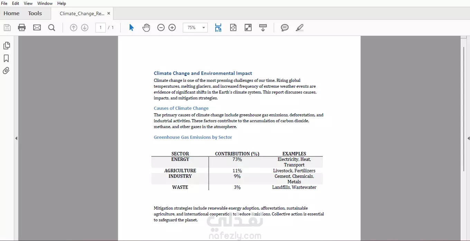Click the AGRICULTURE table cell
The height and width of the screenshot is (241, 470).
[180, 171]
